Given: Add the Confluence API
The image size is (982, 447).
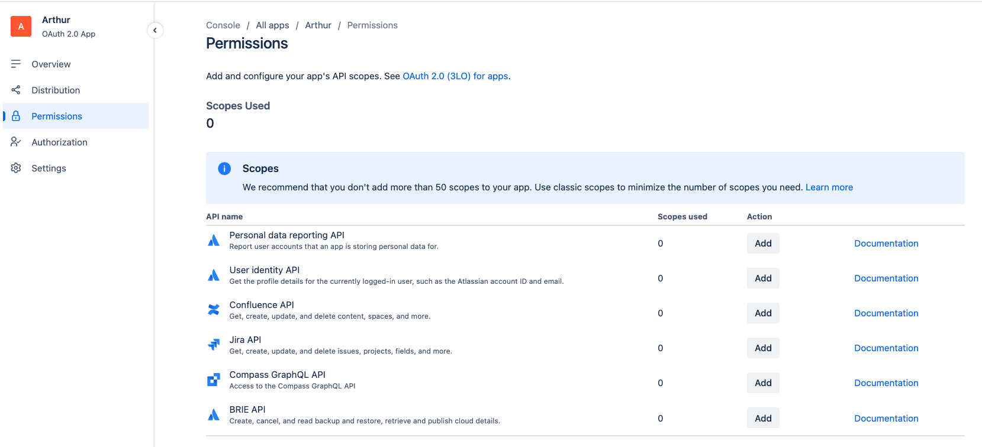Looking at the screenshot, I should click(x=763, y=313).
